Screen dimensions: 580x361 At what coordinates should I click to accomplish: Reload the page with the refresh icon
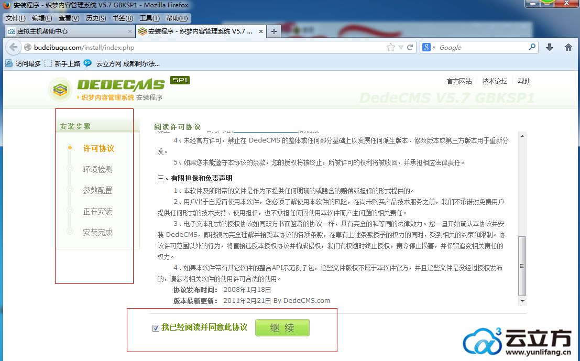410,47
